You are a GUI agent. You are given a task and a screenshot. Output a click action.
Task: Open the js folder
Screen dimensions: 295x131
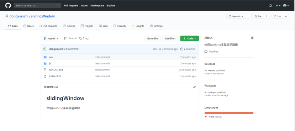click(x=50, y=63)
